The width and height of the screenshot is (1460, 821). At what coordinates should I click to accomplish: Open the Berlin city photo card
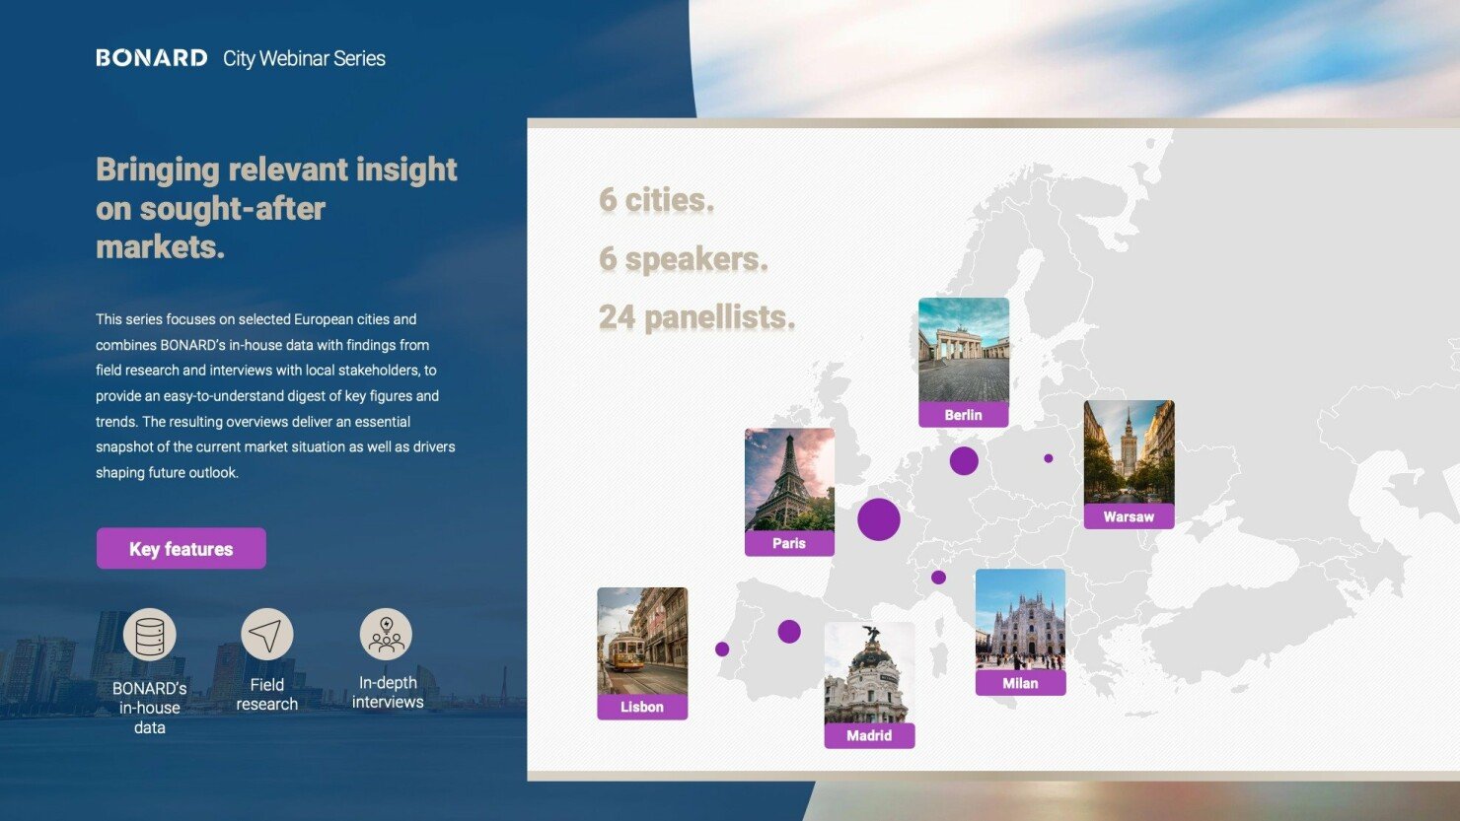(x=963, y=350)
